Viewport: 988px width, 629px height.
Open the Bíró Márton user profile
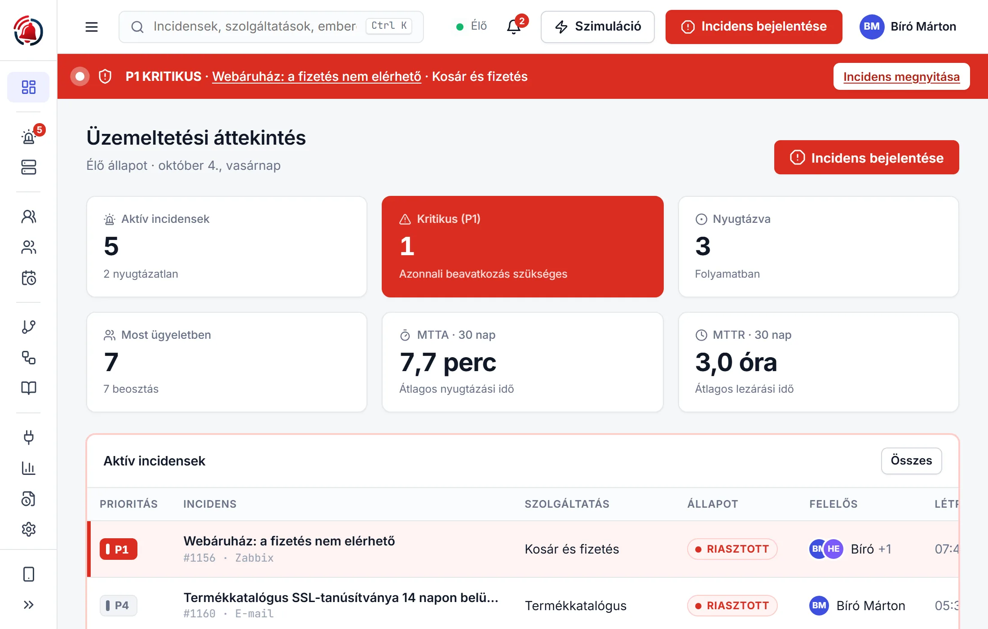pos(908,27)
